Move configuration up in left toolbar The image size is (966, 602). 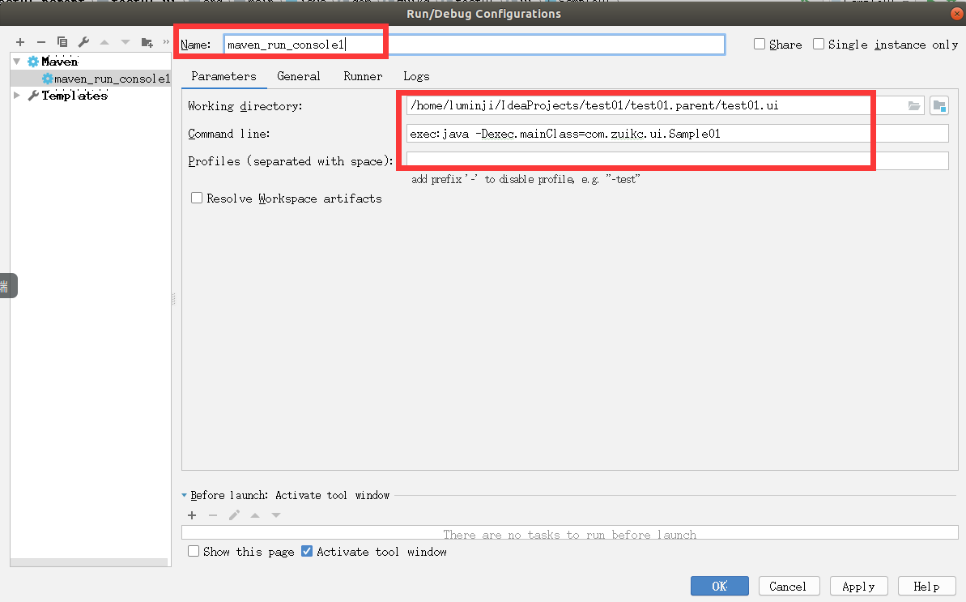click(104, 42)
